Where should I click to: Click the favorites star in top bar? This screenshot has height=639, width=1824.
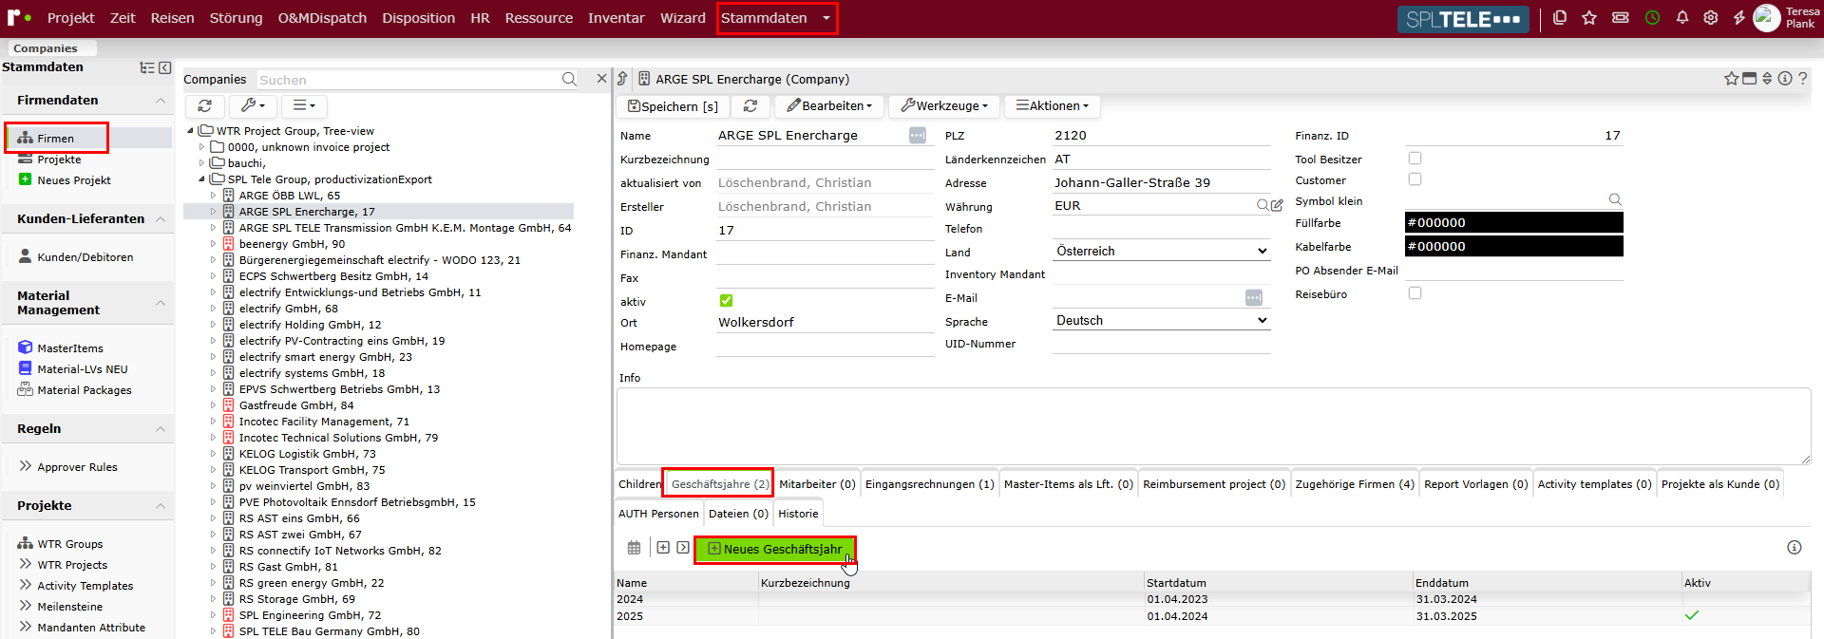[x=1588, y=18]
